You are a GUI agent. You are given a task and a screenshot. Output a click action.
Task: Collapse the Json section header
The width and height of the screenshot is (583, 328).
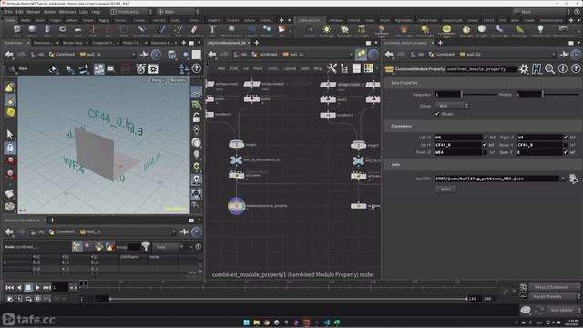[x=482, y=164]
